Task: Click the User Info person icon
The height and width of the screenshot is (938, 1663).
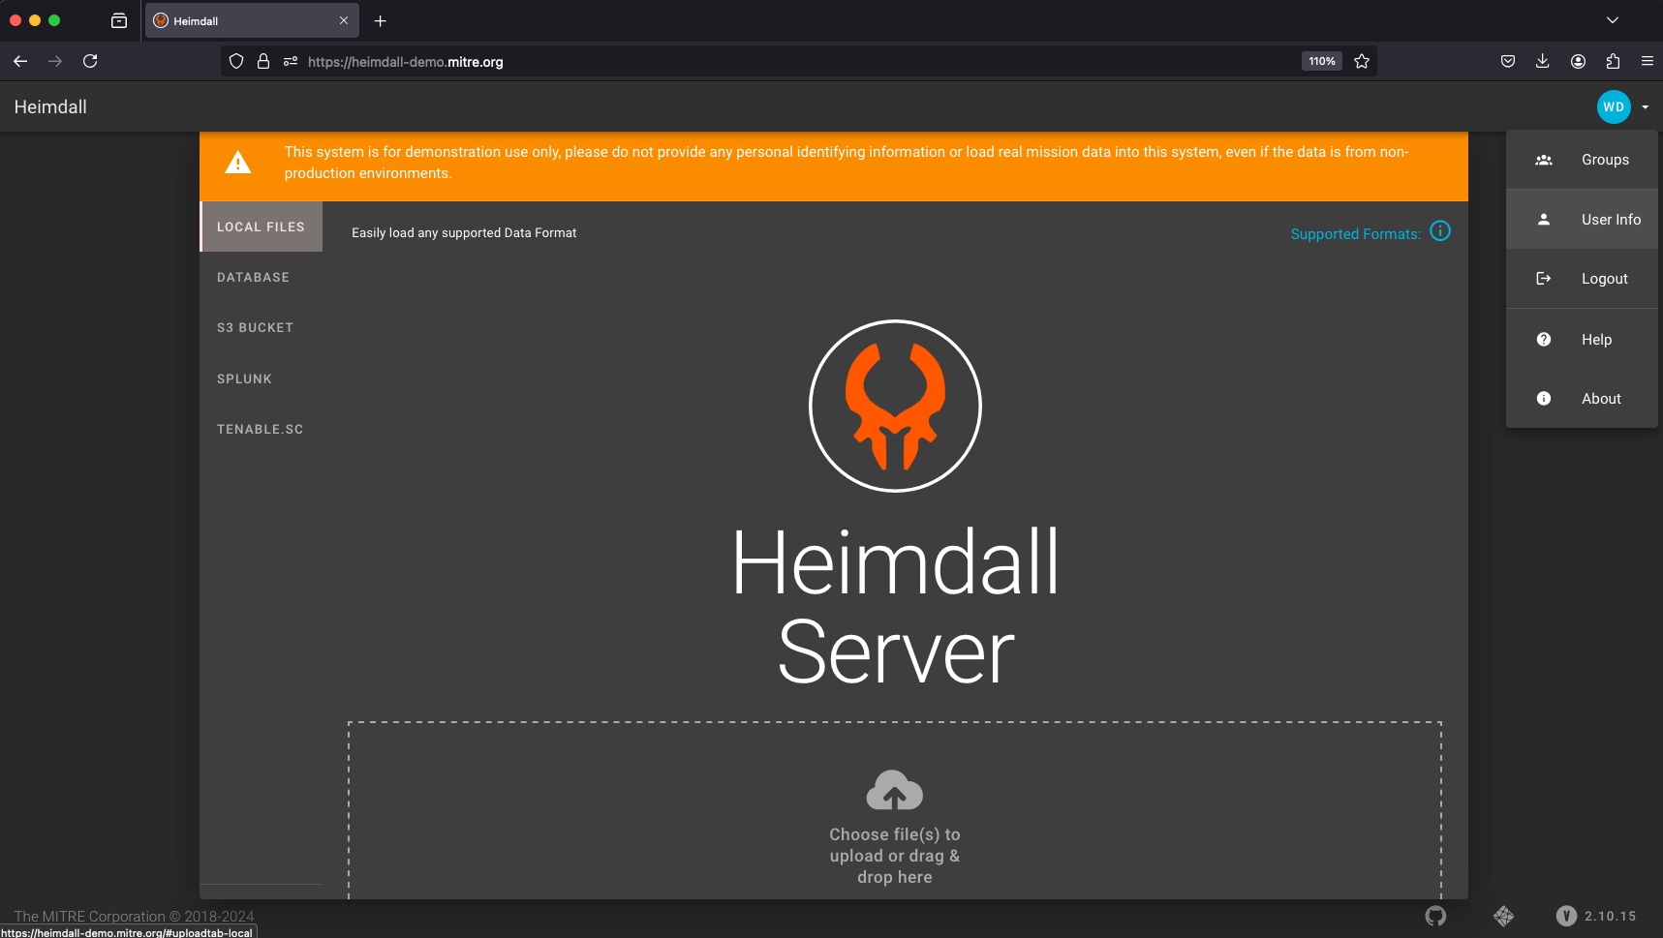Action: pyautogui.click(x=1544, y=219)
